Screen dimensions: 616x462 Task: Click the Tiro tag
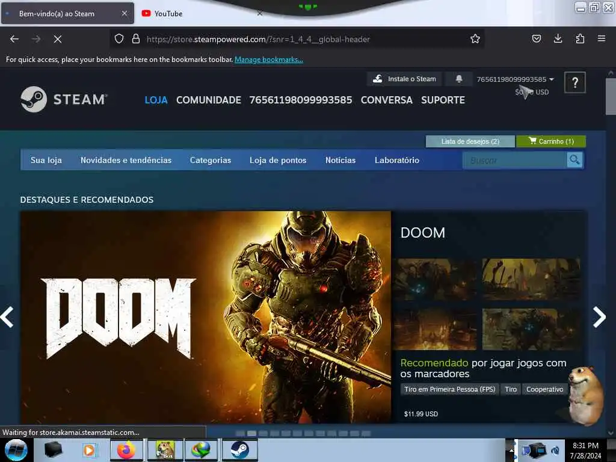click(x=511, y=389)
